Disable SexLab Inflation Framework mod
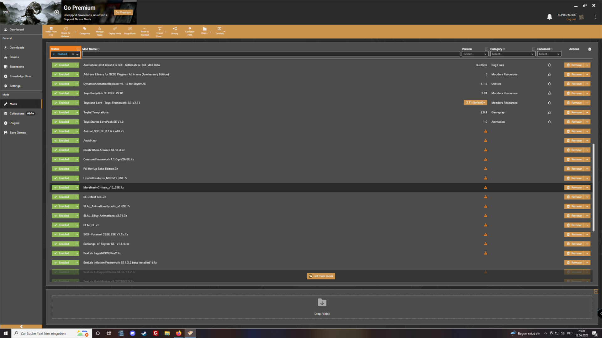Screen dimensions: 602x338 coord(63,263)
